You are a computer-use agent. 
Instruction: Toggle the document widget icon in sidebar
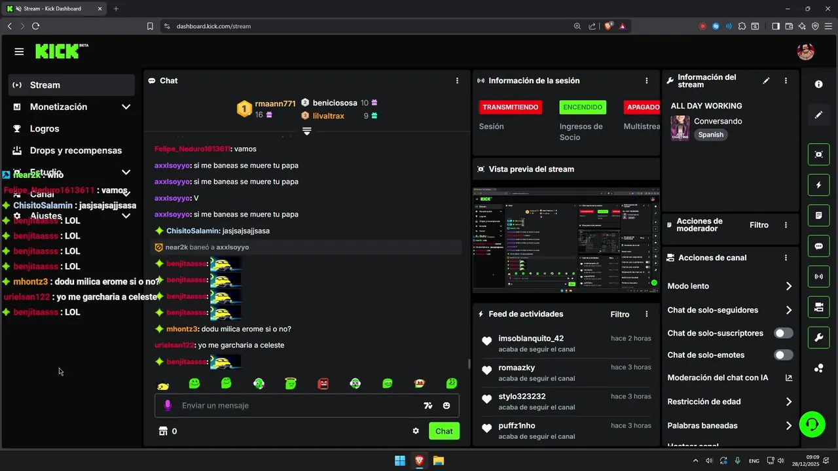(818, 215)
